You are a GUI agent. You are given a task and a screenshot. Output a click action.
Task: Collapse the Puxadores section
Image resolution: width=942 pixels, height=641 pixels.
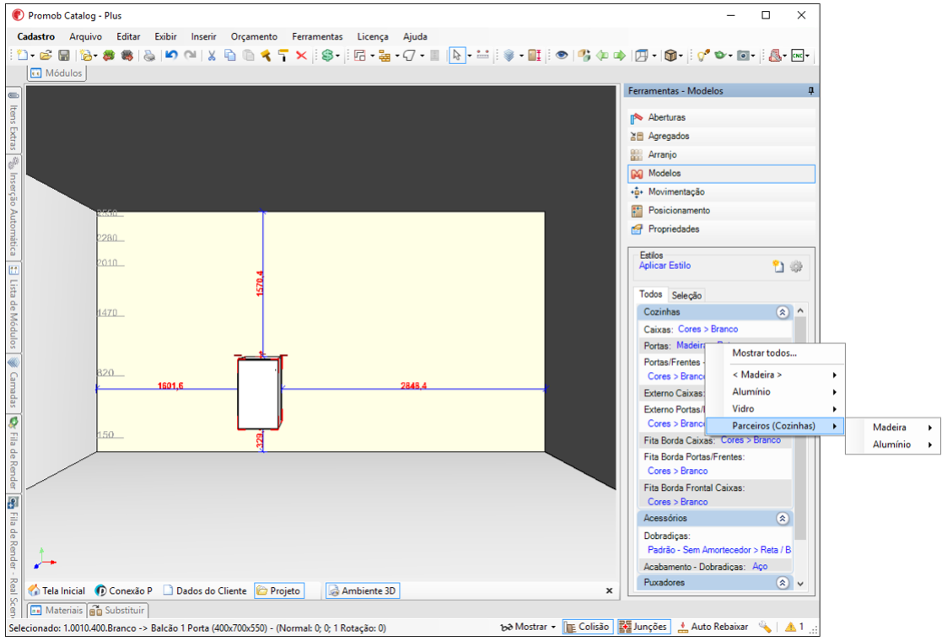pos(782,583)
